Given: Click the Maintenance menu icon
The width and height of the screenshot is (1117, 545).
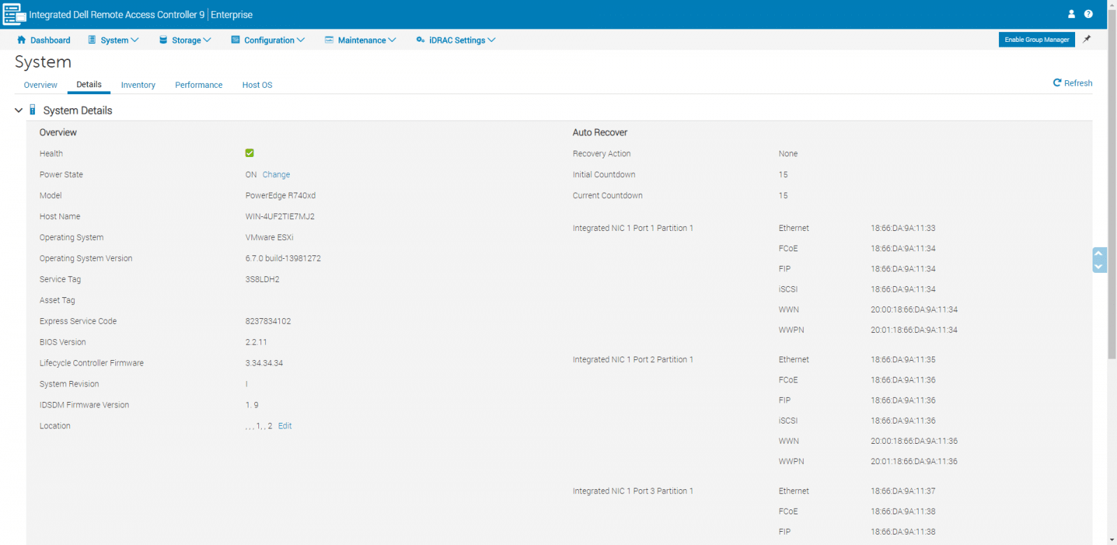Looking at the screenshot, I should 329,40.
